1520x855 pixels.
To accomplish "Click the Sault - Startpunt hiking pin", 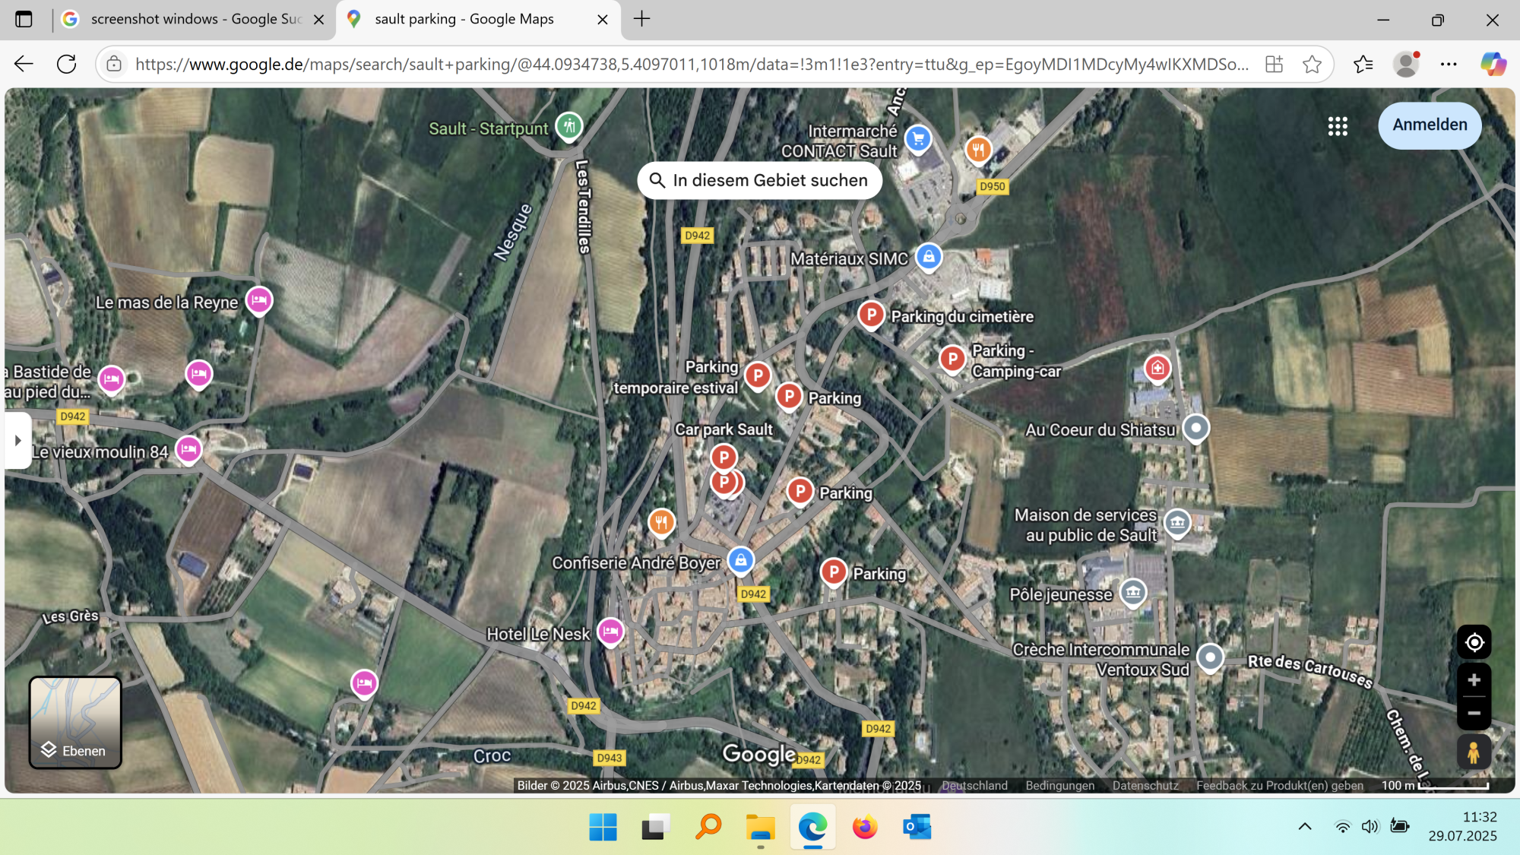I will 568,125.
